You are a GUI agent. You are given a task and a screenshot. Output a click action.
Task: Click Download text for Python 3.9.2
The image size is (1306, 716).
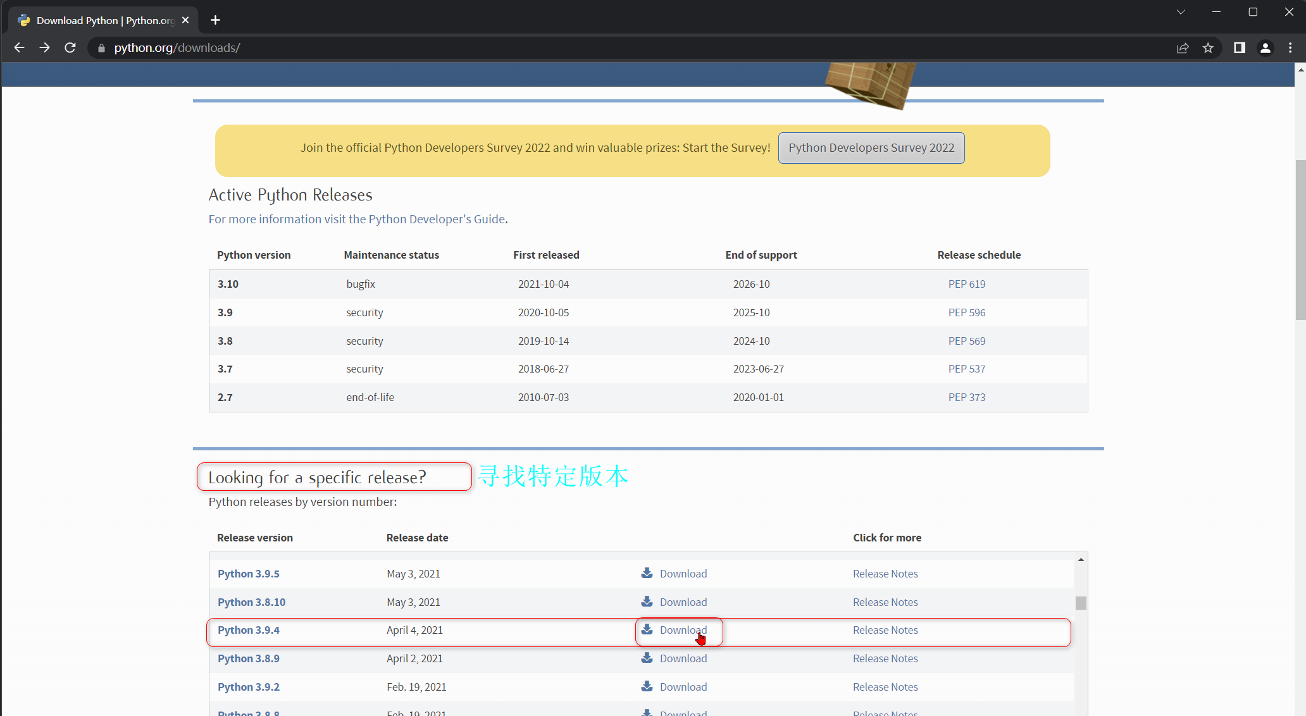coord(683,687)
